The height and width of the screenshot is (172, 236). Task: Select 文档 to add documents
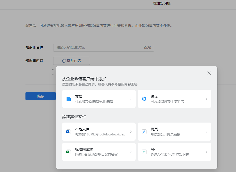[99, 99]
